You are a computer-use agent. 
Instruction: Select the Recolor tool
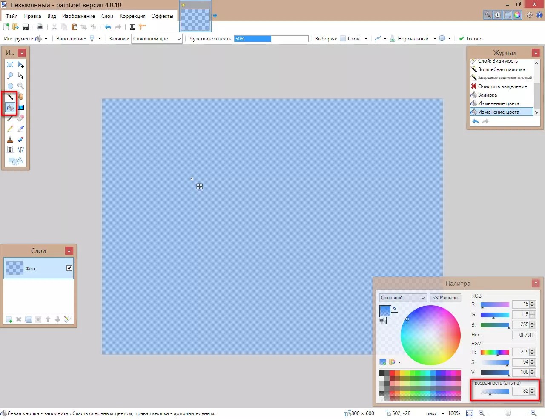[x=21, y=139]
